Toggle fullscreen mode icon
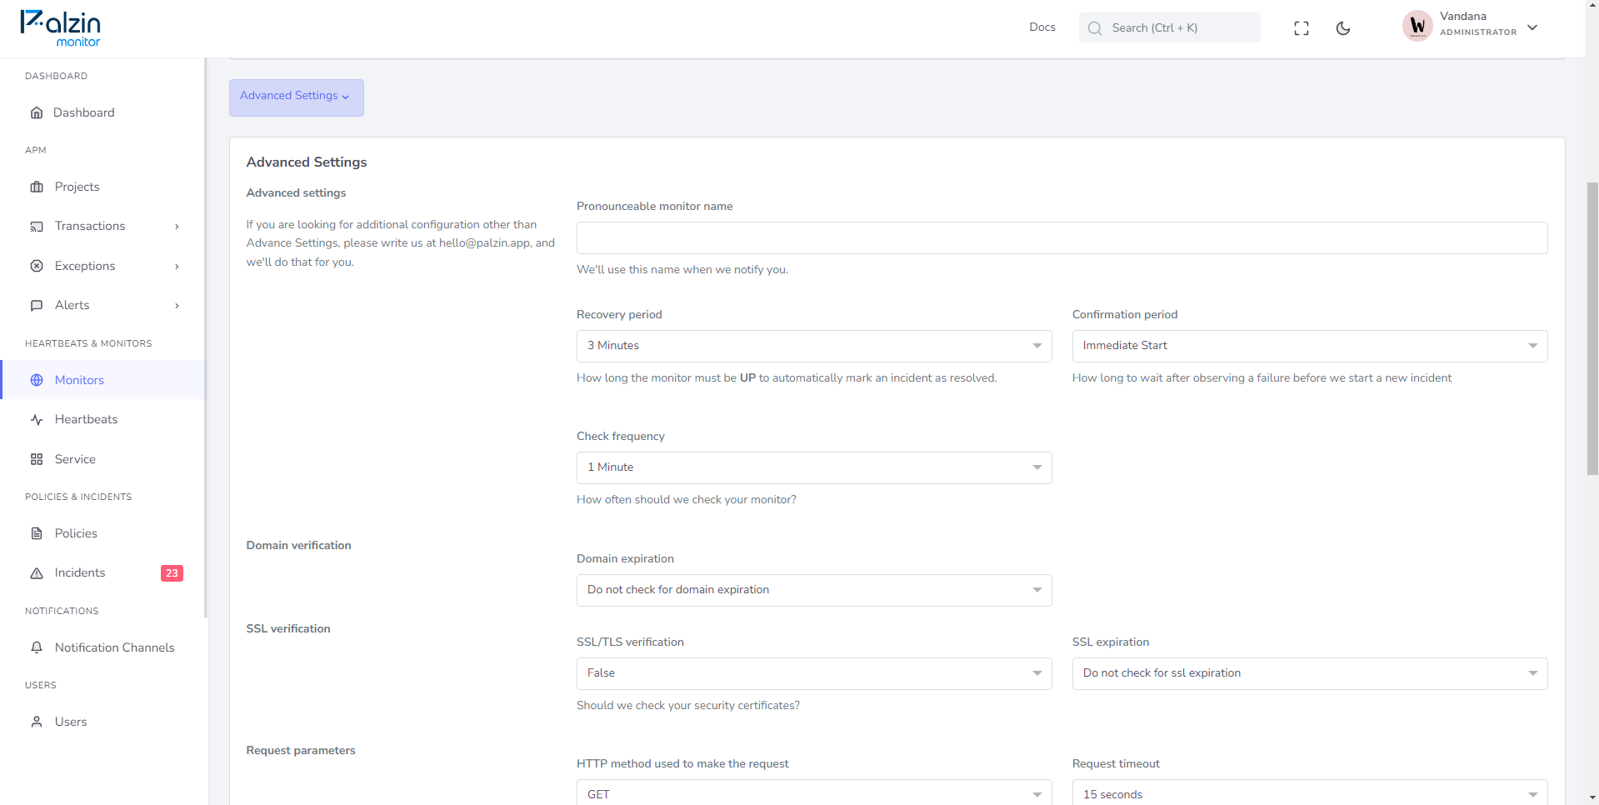 [x=1302, y=28]
